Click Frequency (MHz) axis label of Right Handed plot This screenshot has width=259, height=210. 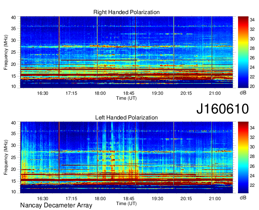click(6, 52)
